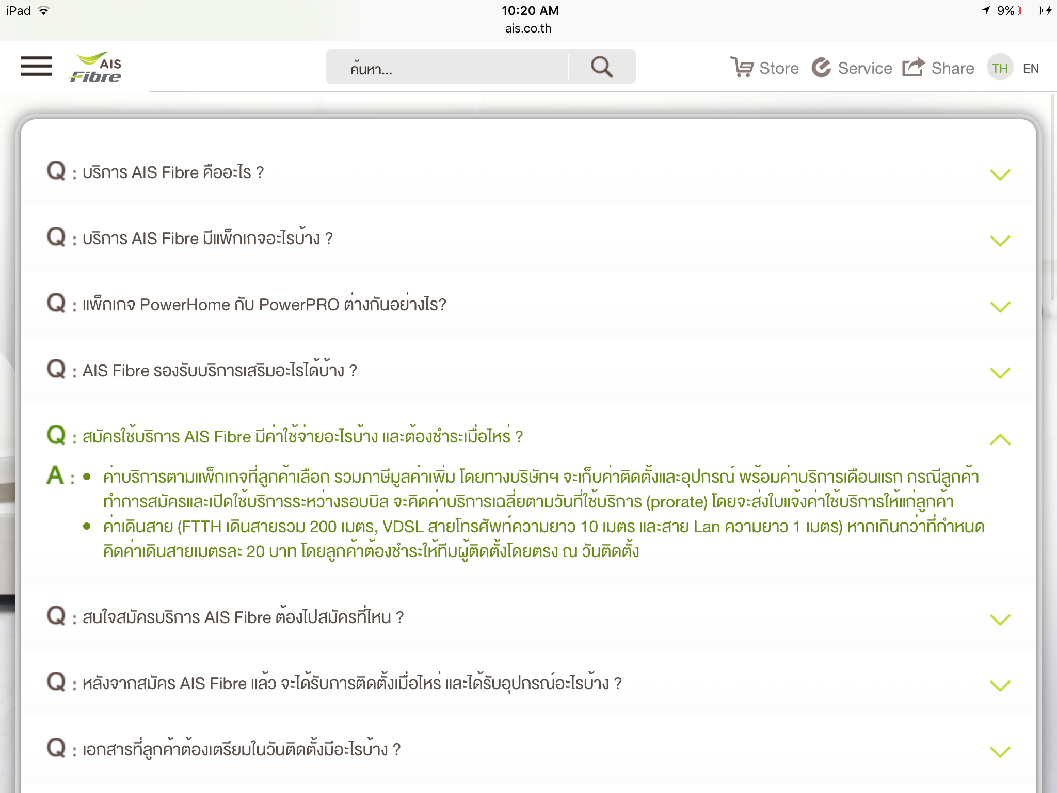Click question สนใจสมัครบริการ AIS Fibre ต้องไปสมัครที่ไหน
The height and width of the screenshot is (793, 1057).
click(x=243, y=616)
